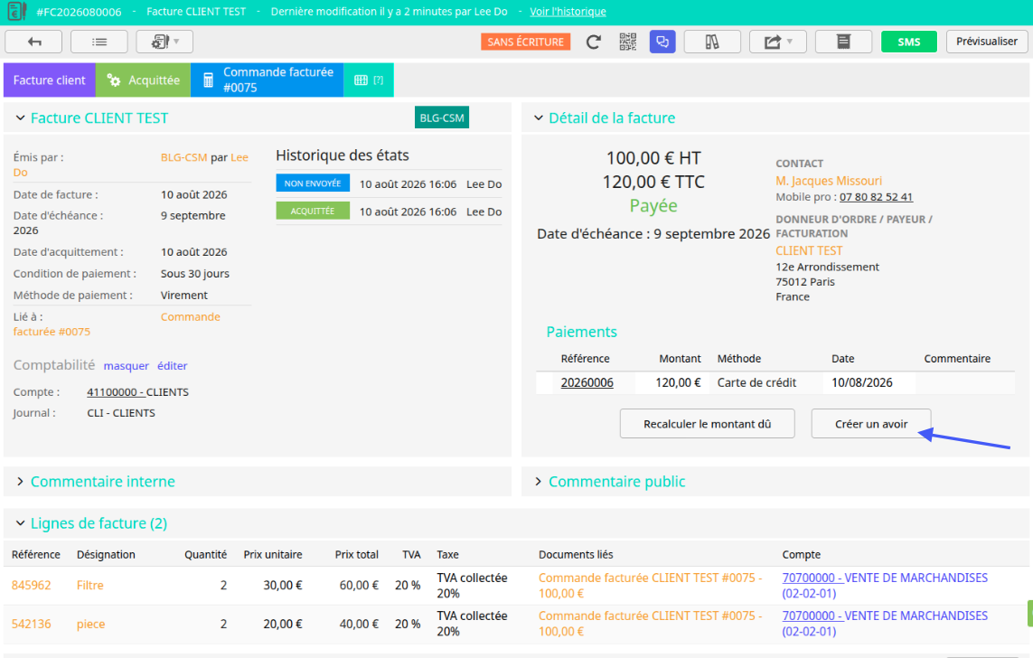Expand the Commentaire interne section
This screenshot has height=658, width=1033.
click(x=20, y=482)
